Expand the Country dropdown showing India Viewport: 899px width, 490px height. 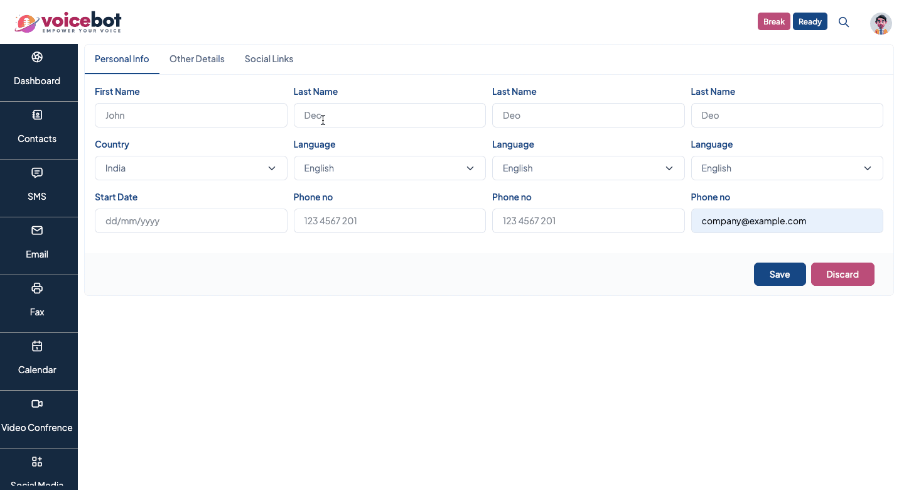(x=191, y=168)
